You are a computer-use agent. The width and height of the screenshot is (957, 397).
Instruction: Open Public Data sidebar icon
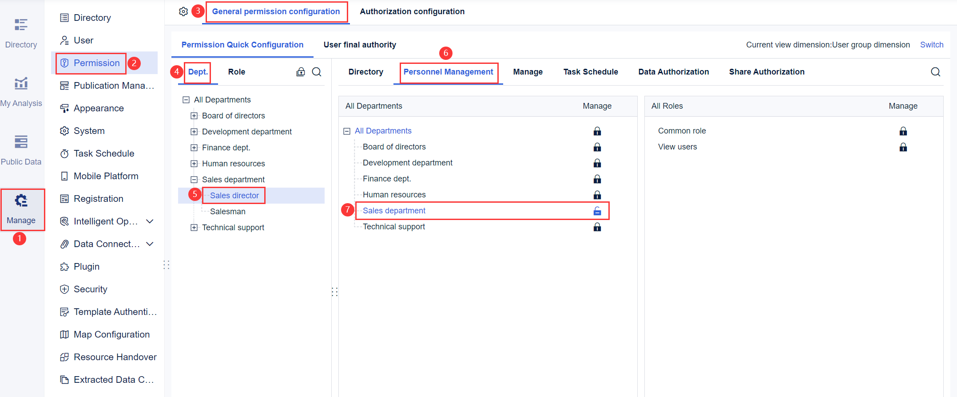tap(21, 142)
